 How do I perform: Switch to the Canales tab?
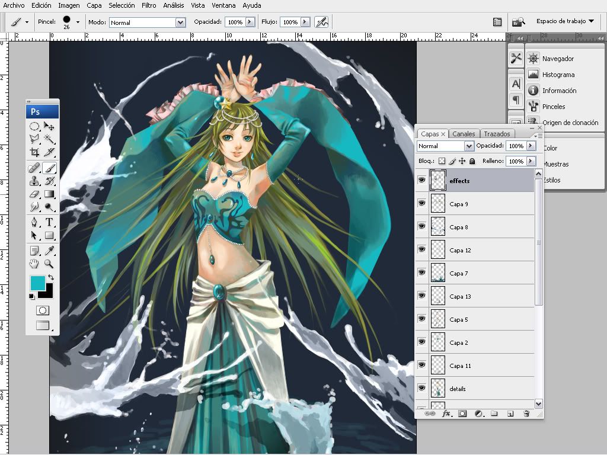(x=464, y=134)
